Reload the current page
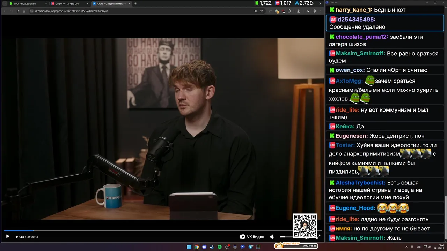This screenshot has width=447, height=251. [x=17, y=11]
